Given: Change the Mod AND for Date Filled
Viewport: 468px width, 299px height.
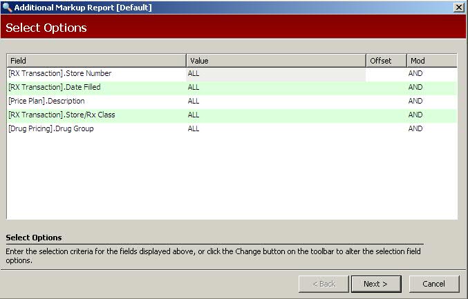Looking at the screenshot, I should pos(431,87).
